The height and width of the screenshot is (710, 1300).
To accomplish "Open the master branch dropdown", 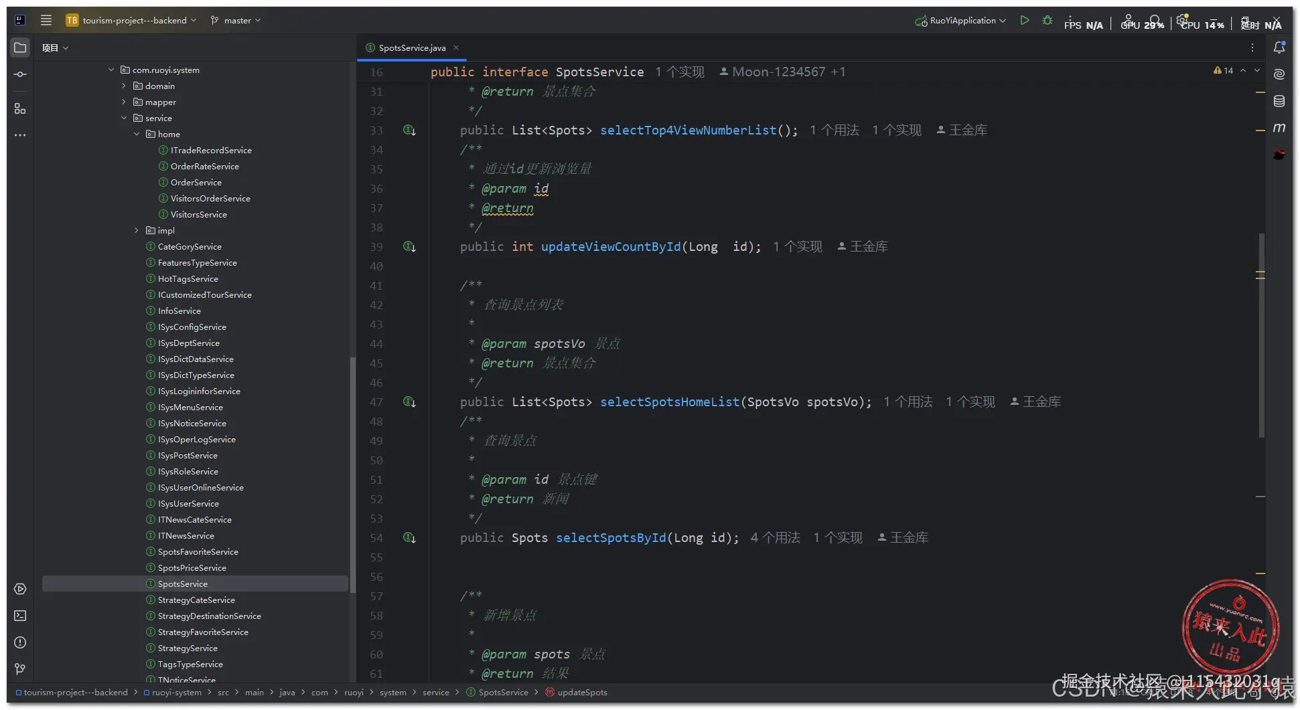I will 236,20.
